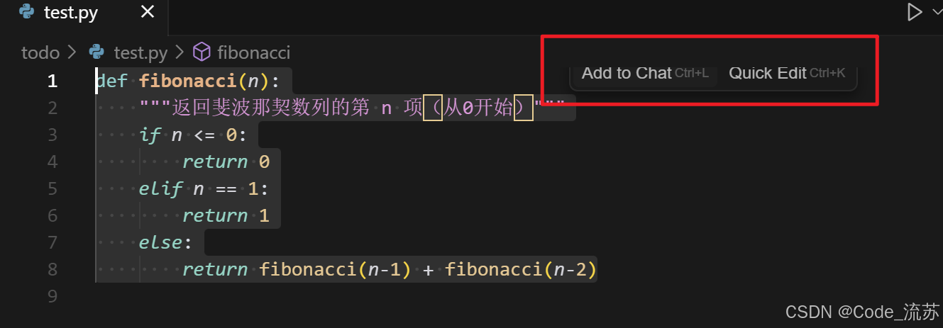Click the Run Python File play icon
This screenshot has height=328, width=943.
pos(915,12)
